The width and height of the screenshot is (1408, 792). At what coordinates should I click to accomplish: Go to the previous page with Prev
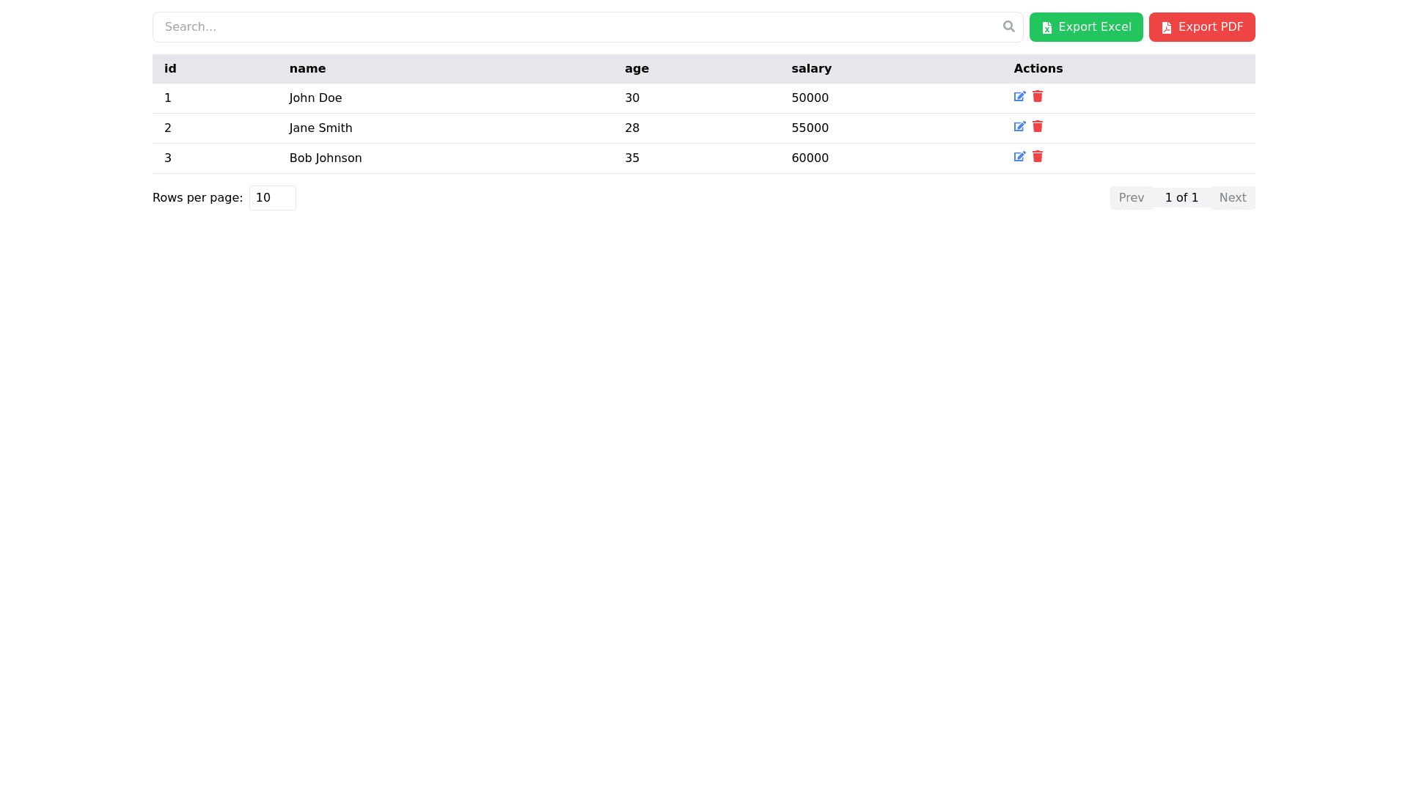(1131, 198)
